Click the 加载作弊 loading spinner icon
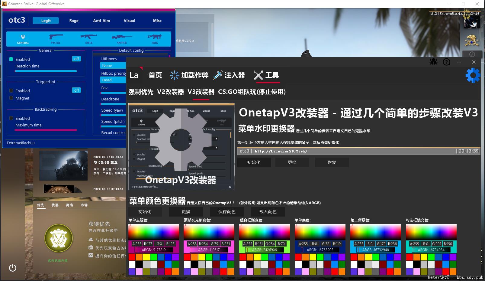This screenshot has width=485, height=281. pos(174,75)
